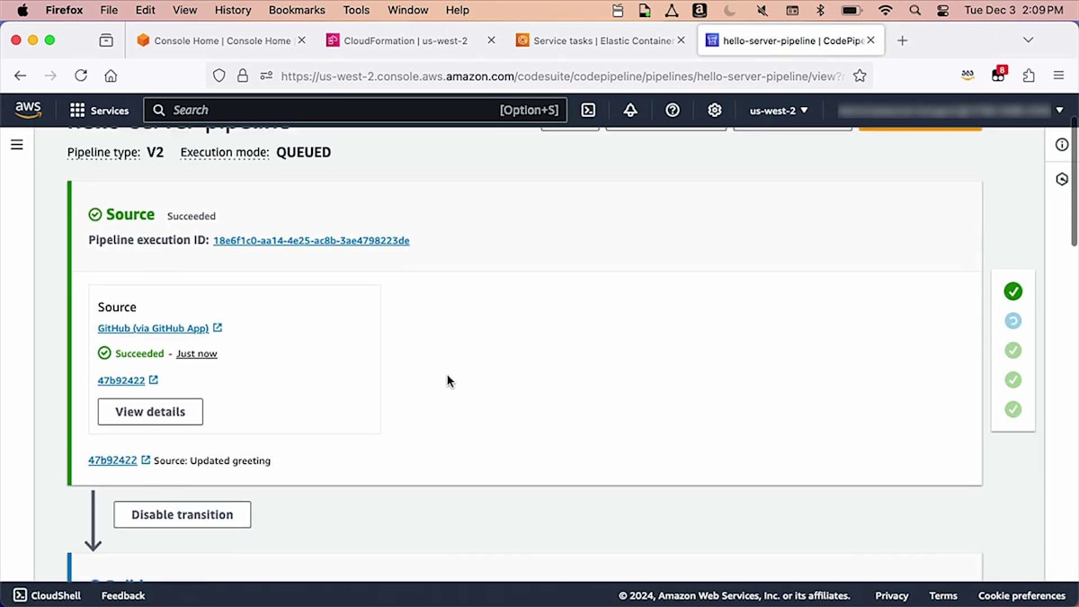This screenshot has height=607, width=1079.
Task: Click the 'Pipeline type:' label text
Action: pyautogui.click(x=103, y=153)
